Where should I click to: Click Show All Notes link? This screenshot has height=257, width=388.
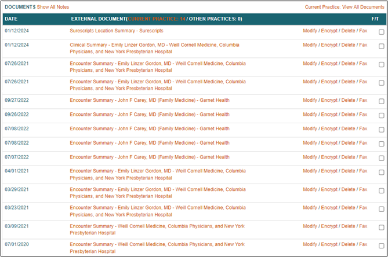click(53, 7)
